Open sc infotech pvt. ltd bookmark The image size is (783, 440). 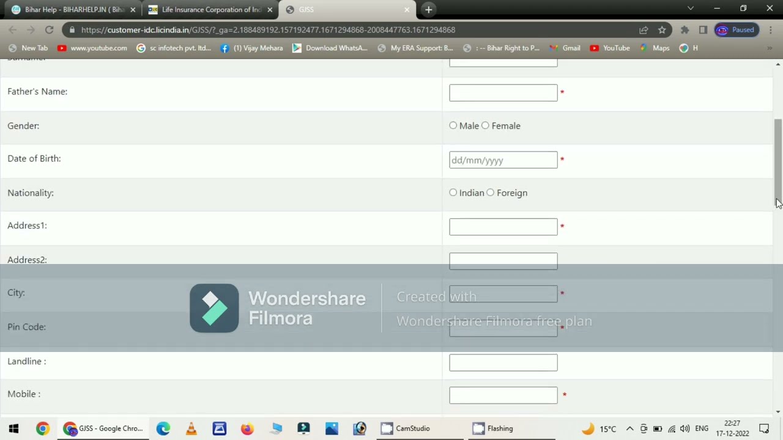point(174,48)
